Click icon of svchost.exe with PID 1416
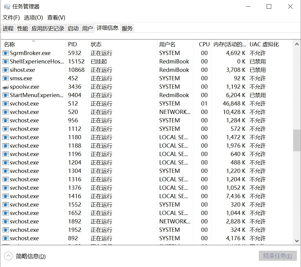 [5, 196]
